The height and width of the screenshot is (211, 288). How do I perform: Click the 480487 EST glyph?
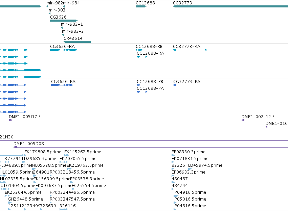(x=173, y=182)
